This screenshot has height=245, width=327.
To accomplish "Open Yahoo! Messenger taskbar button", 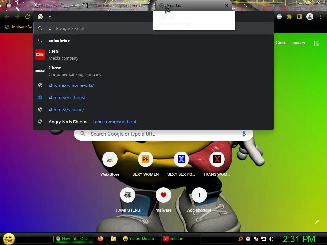I will pyautogui.click(x=140, y=239).
